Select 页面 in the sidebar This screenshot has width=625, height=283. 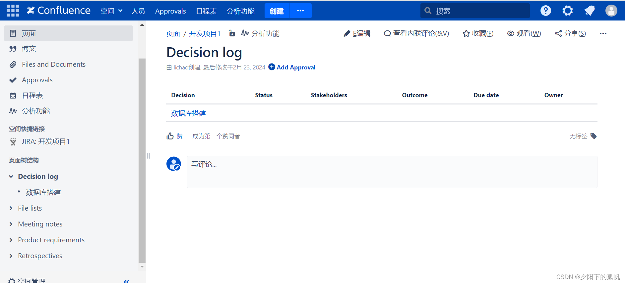68,33
